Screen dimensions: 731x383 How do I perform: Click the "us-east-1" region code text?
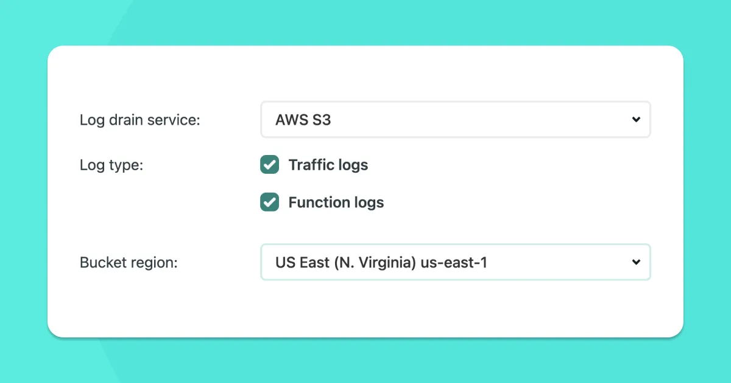tap(454, 263)
